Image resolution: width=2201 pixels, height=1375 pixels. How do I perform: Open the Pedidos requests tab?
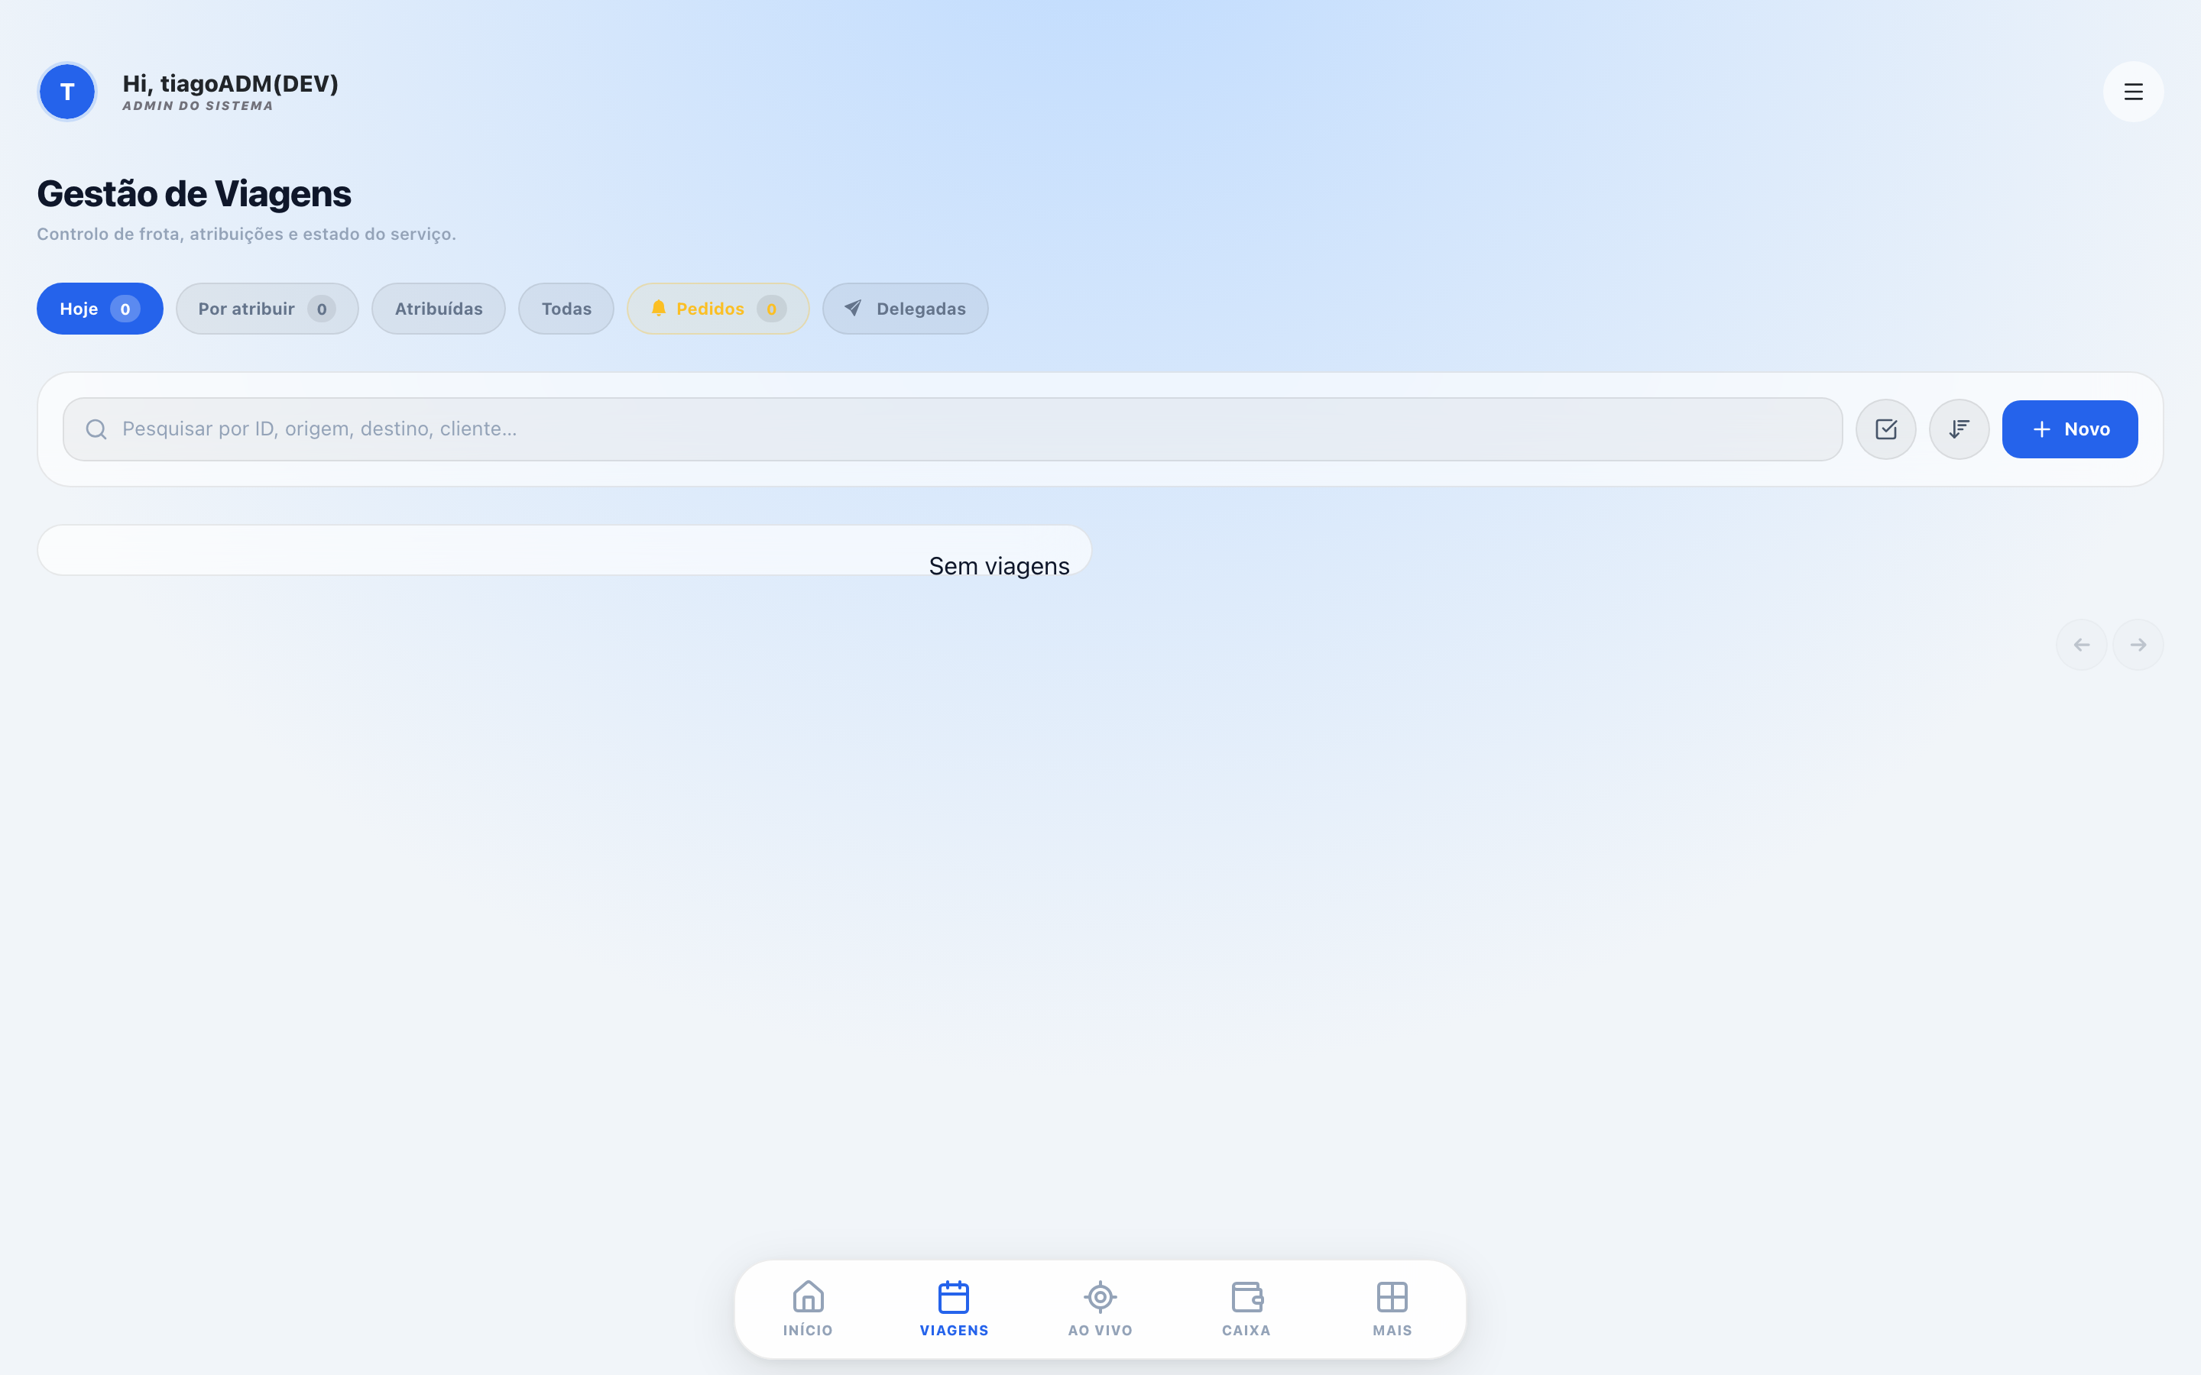coord(718,309)
